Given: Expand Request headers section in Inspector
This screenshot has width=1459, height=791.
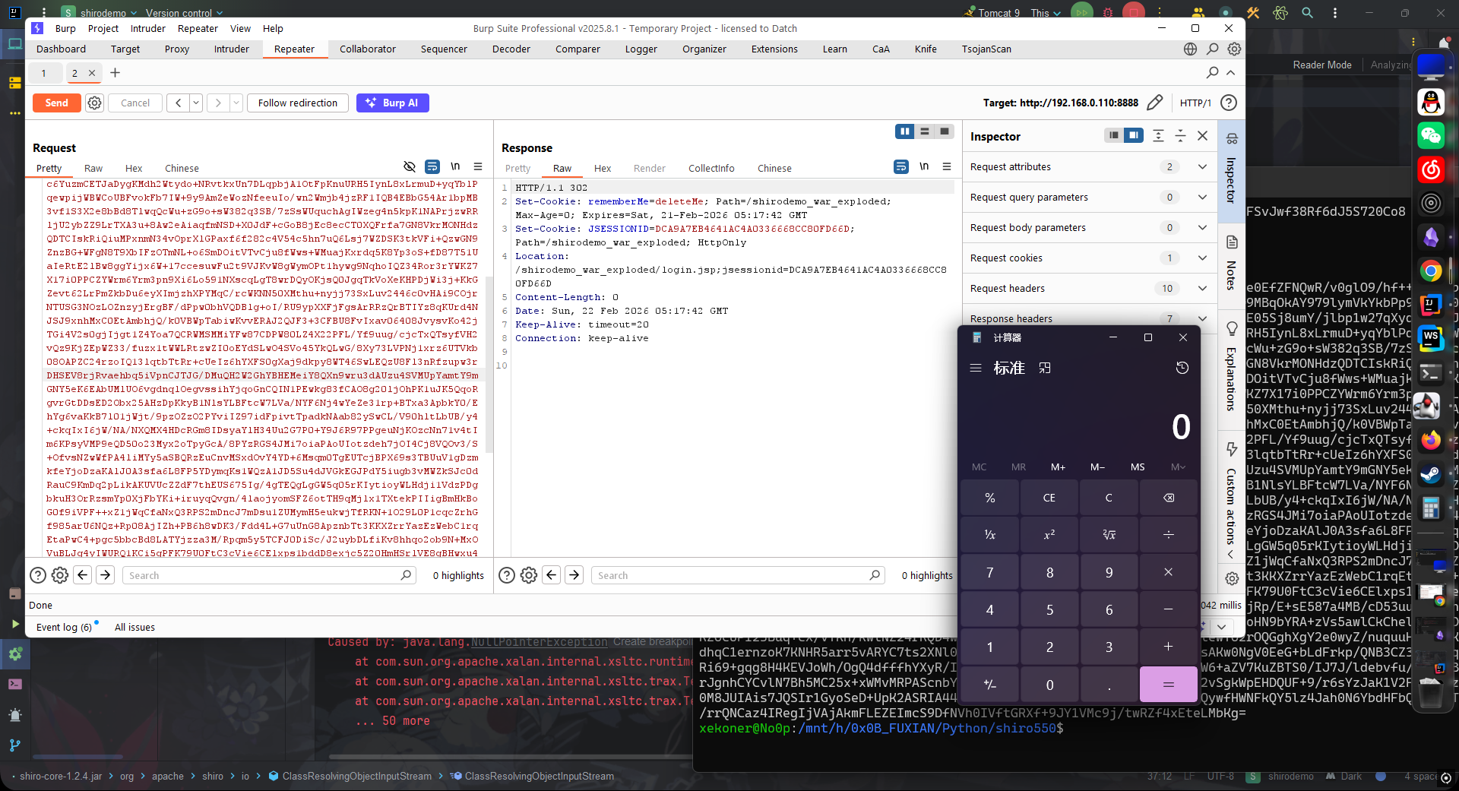Looking at the screenshot, I should click(1202, 289).
